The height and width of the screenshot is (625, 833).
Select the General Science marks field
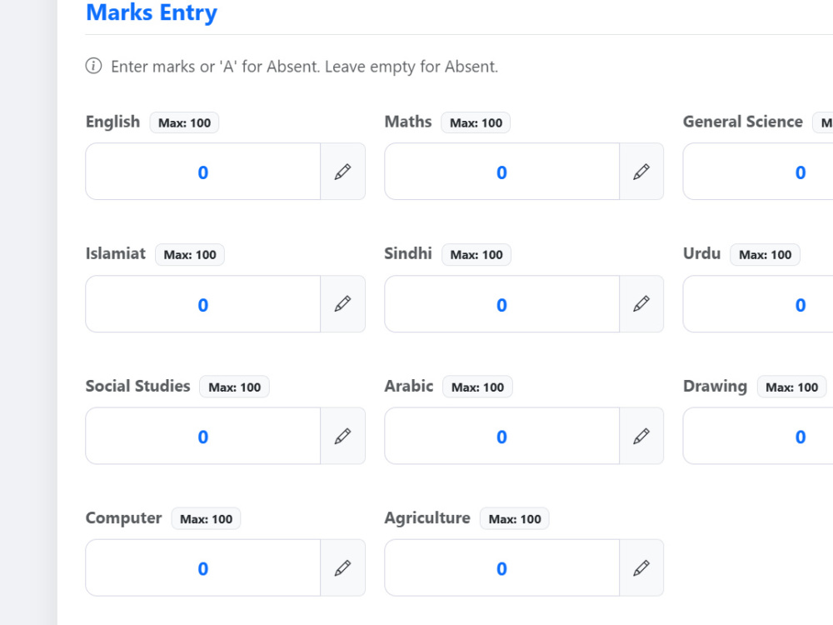click(758, 172)
